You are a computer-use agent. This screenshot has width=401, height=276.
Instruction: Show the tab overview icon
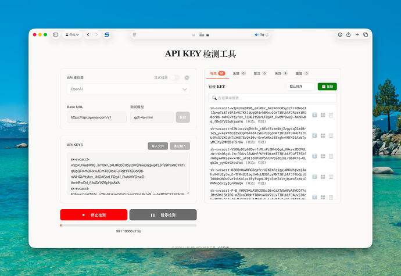pyautogui.click(x=366, y=34)
